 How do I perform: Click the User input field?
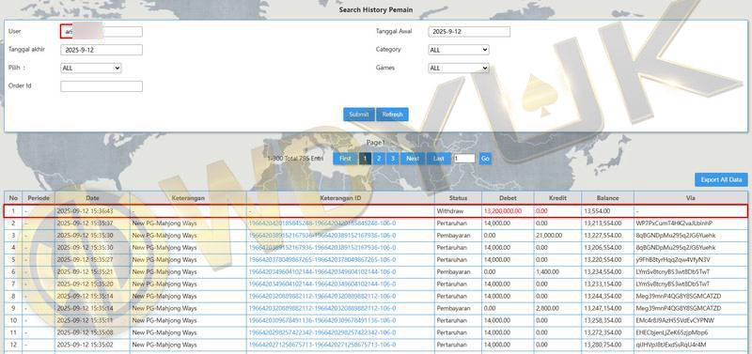tap(102, 32)
